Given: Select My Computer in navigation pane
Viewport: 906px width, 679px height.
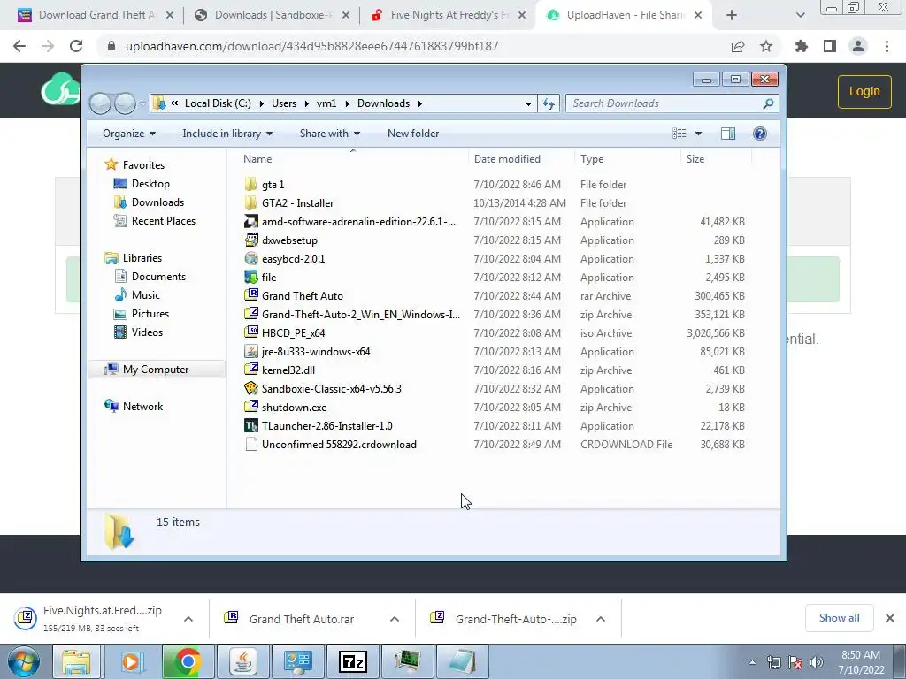Looking at the screenshot, I should tap(156, 369).
